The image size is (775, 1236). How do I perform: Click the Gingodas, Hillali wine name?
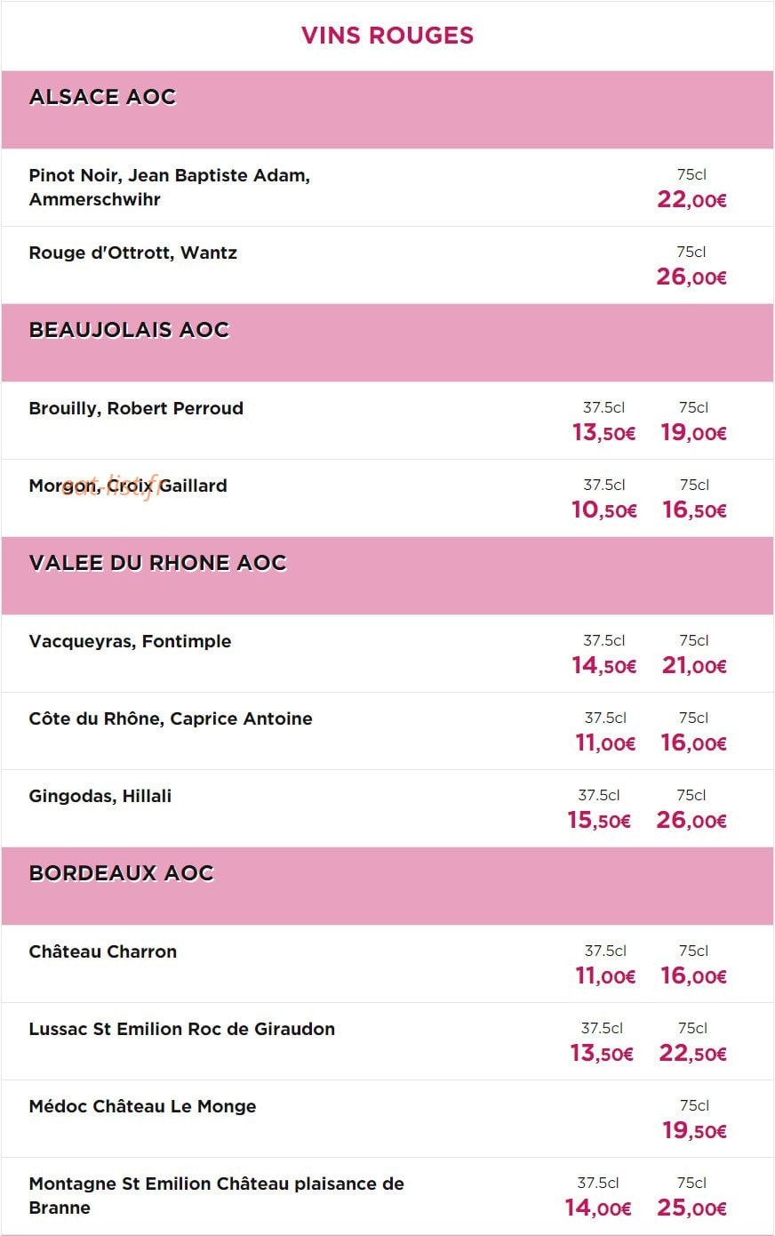(100, 796)
